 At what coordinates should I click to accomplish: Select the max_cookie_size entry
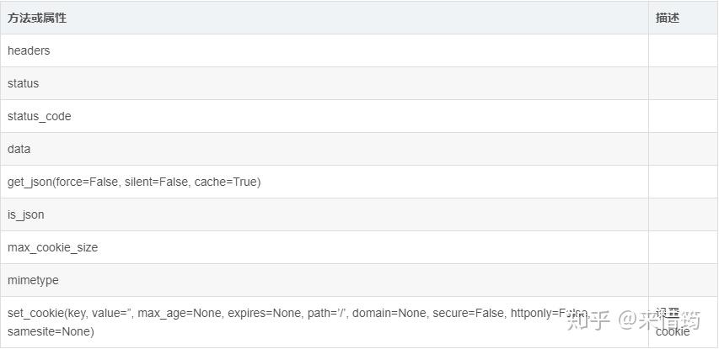click(x=52, y=247)
